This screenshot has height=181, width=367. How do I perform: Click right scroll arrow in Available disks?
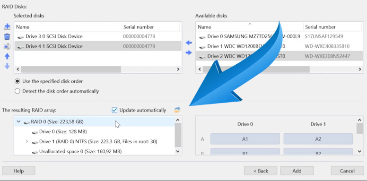pyautogui.click(x=360, y=69)
